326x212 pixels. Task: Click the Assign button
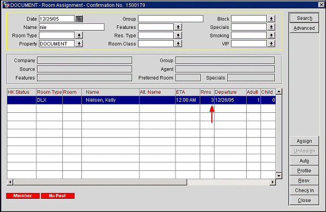click(304, 141)
